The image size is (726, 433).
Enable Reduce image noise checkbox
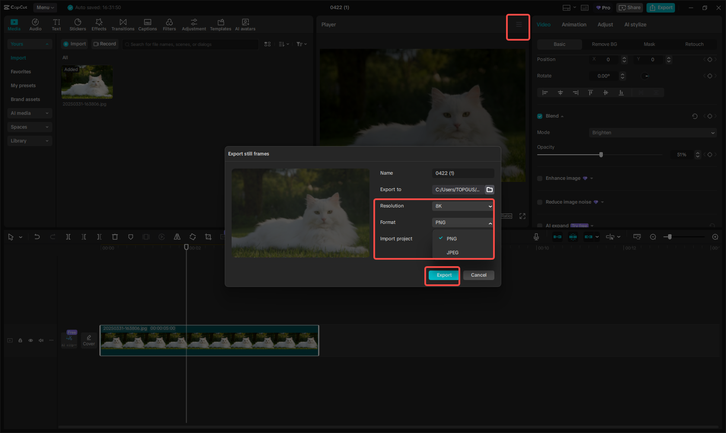(540, 202)
